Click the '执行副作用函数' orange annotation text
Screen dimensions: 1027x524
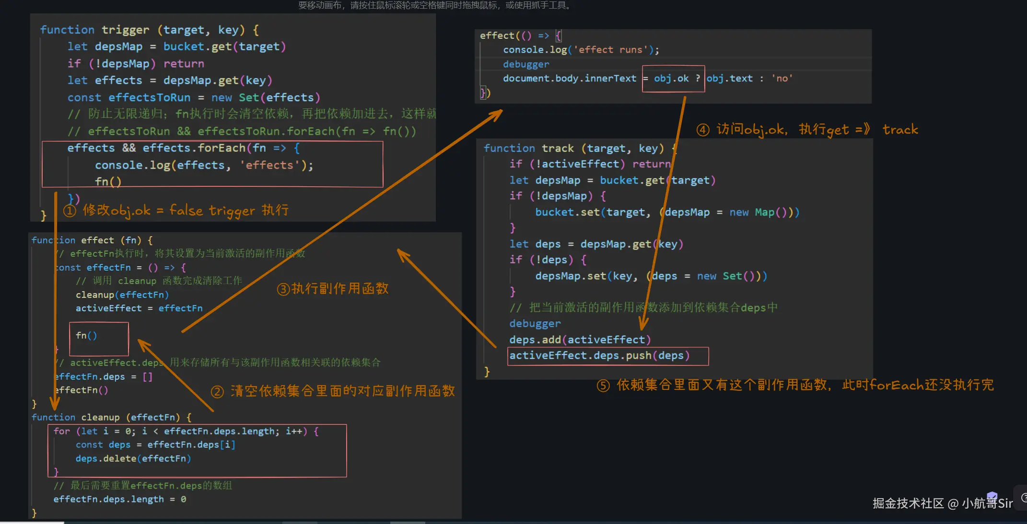pyautogui.click(x=339, y=289)
